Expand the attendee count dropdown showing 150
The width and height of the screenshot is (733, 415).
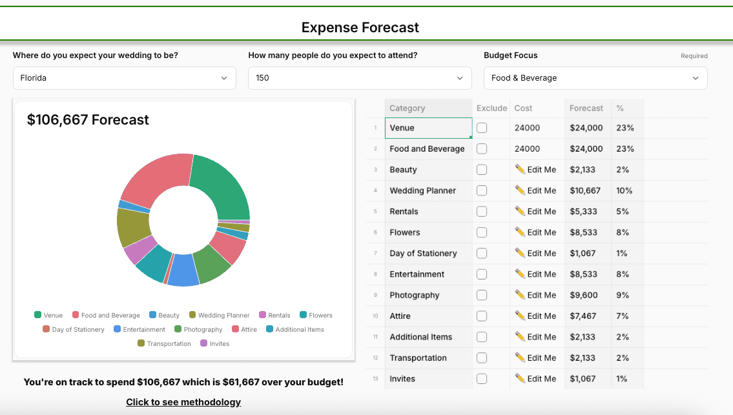[360, 78]
